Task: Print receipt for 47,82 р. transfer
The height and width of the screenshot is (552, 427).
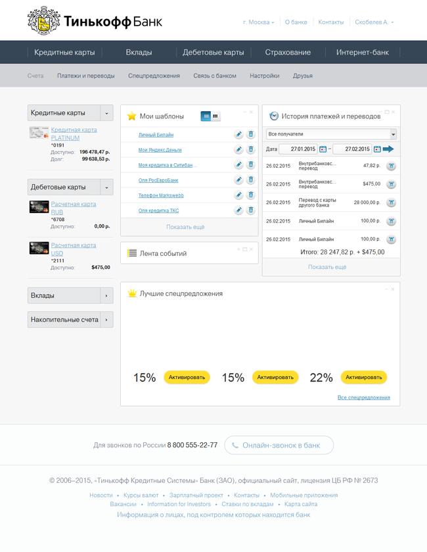Action: [391, 166]
